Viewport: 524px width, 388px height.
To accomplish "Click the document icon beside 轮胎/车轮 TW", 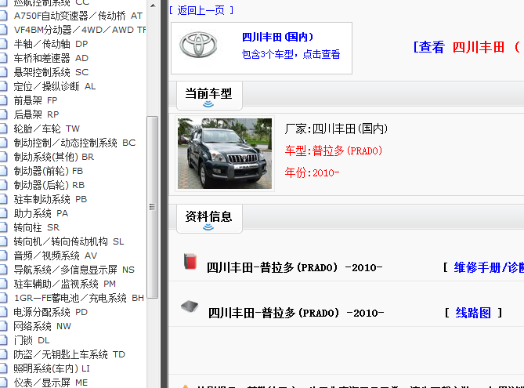I will [3, 128].
